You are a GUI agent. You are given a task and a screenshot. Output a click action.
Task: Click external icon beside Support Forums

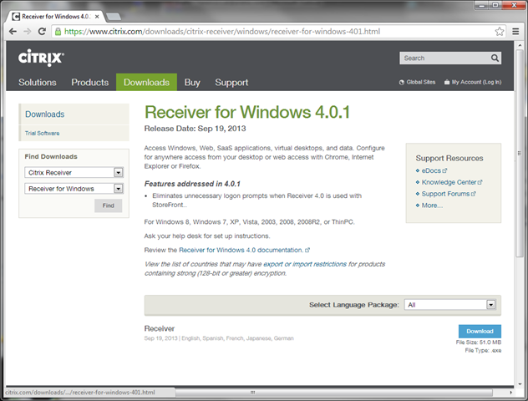coord(474,194)
